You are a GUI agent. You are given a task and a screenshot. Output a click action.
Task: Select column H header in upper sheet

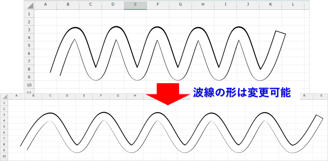pyautogui.click(x=203, y=4)
